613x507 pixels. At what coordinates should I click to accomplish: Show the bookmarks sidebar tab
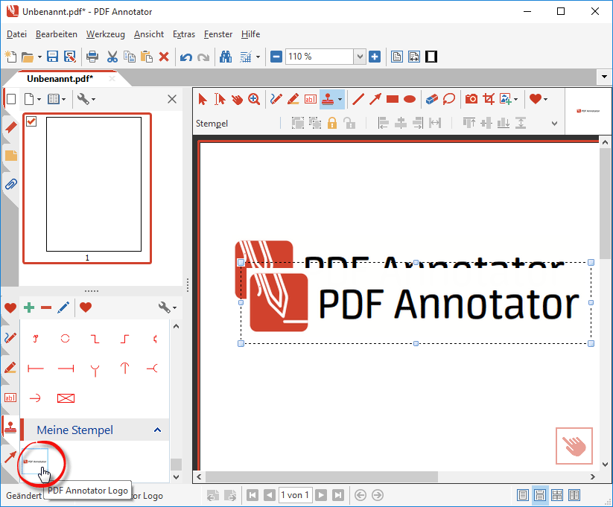pos(10,127)
